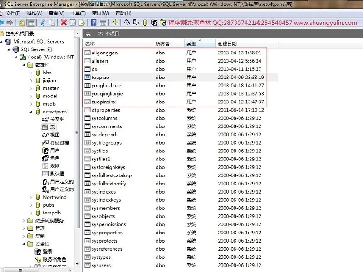Viewport: 363px width, 272px height.
Task: Click the blue Help question mark icon
Action: tap(94, 23)
